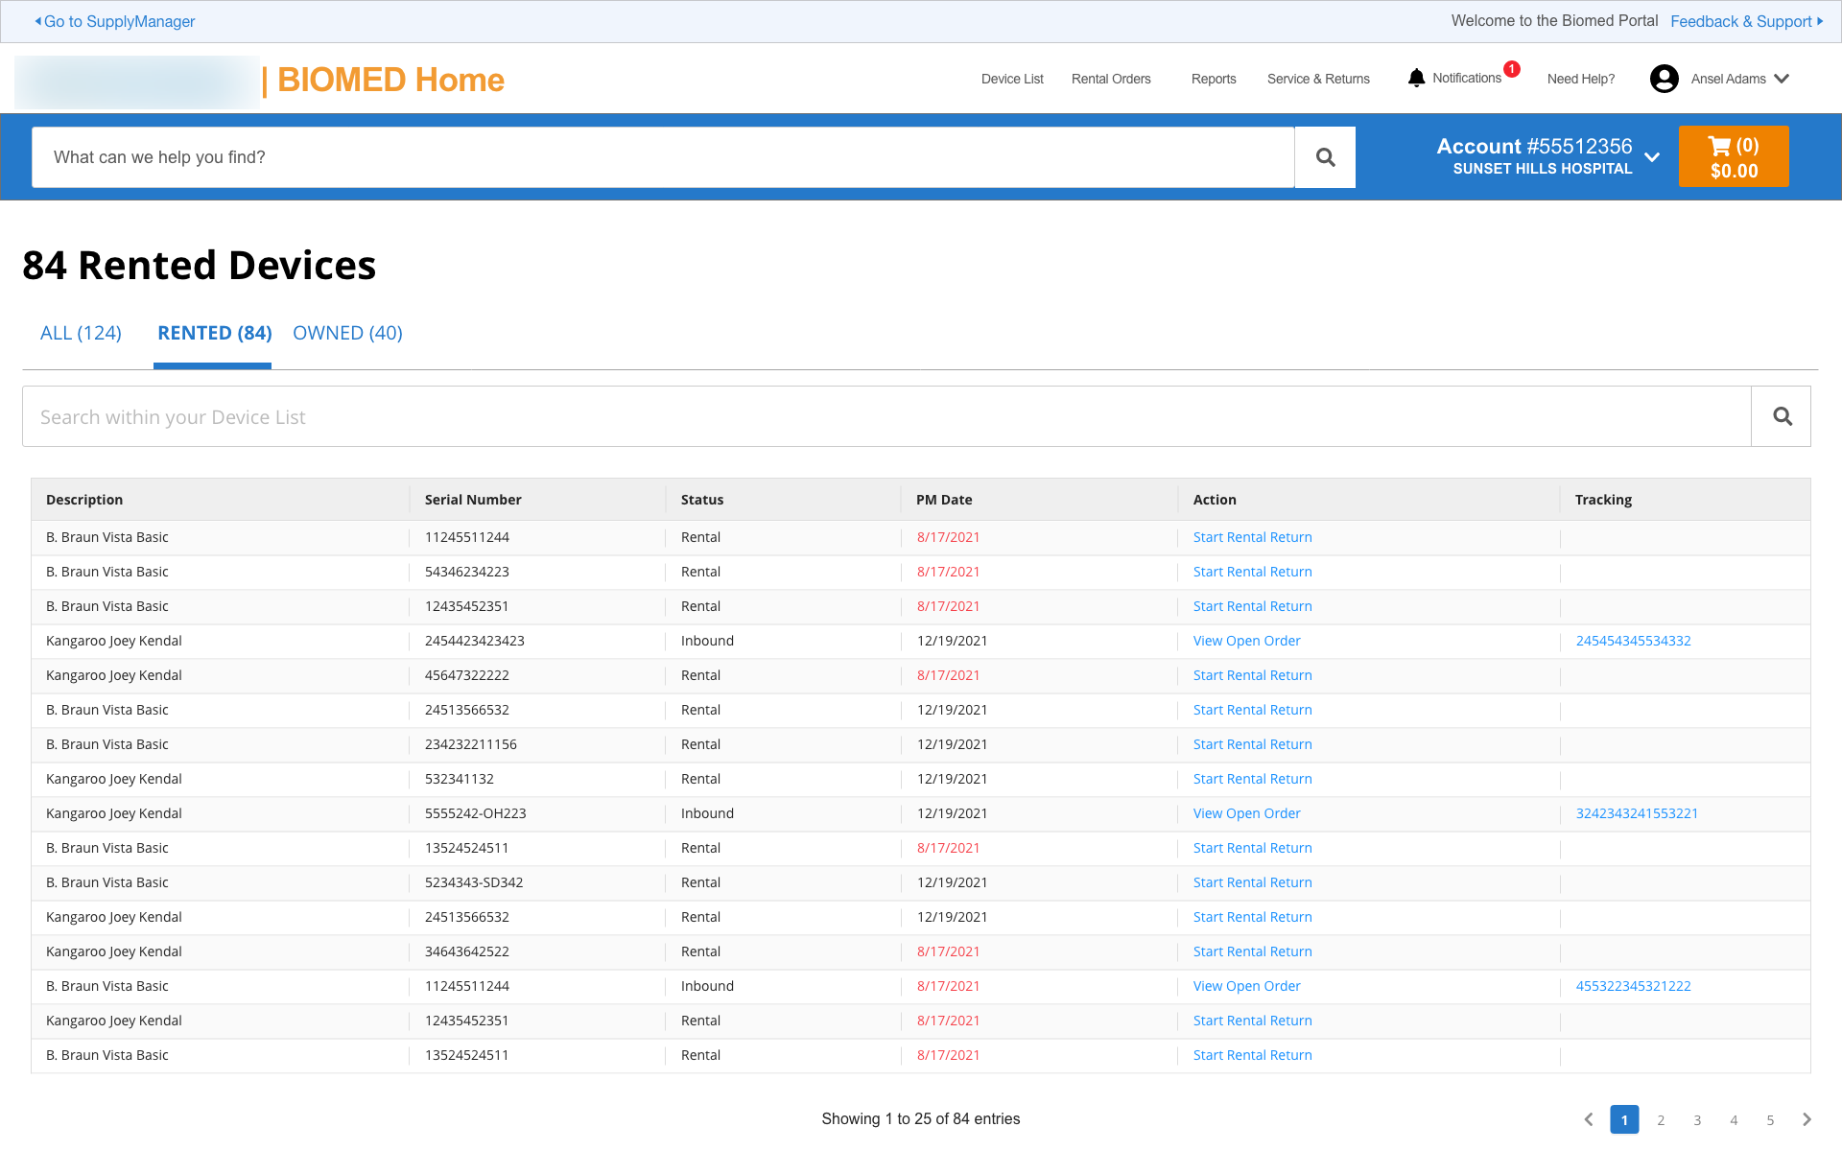Expand the account selector chevron
Viewport: 1842px width, 1174px height.
pyautogui.click(x=1652, y=157)
